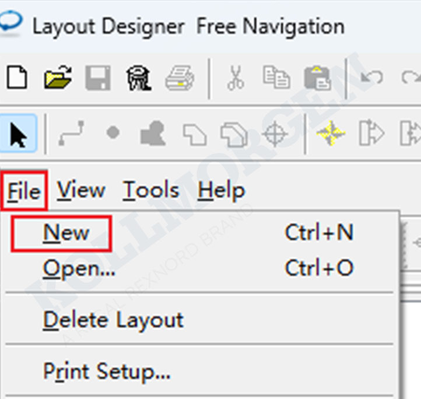The height and width of the screenshot is (399, 421).
Task: Click the Paste clipboard icon
Action: tap(317, 78)
